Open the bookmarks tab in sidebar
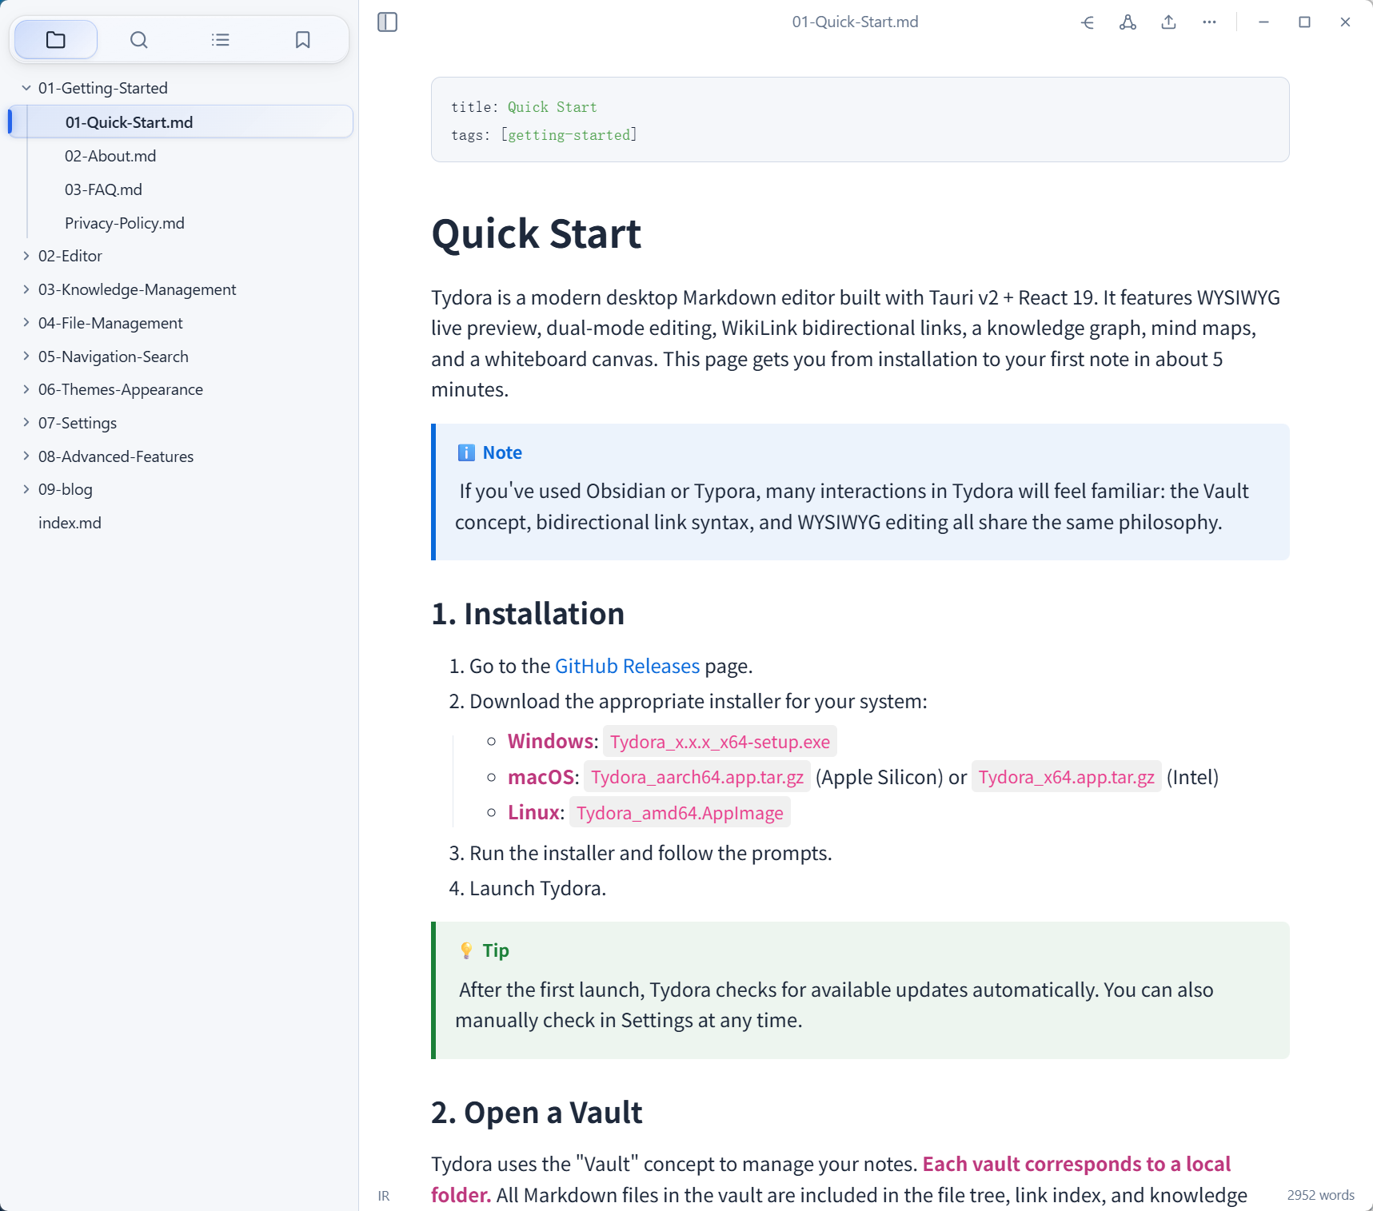Screen dimensions: 1373x1211 click(302, 40)
